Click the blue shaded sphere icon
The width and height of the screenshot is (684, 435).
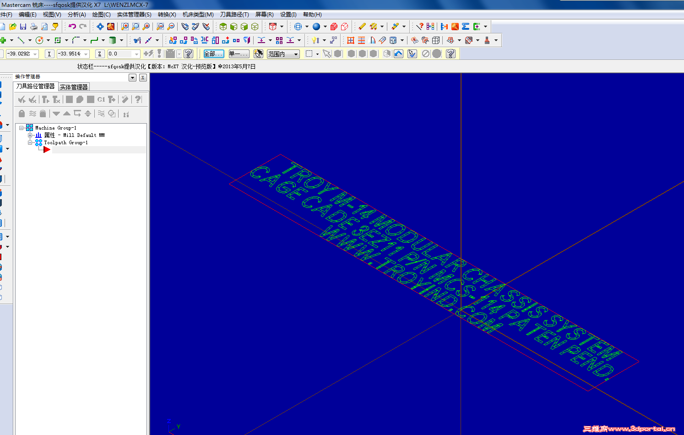click(x=316, y=27)
